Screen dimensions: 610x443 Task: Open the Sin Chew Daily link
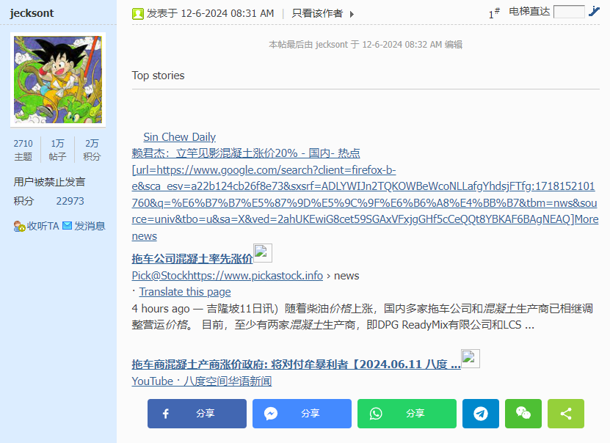coord(179,136)
